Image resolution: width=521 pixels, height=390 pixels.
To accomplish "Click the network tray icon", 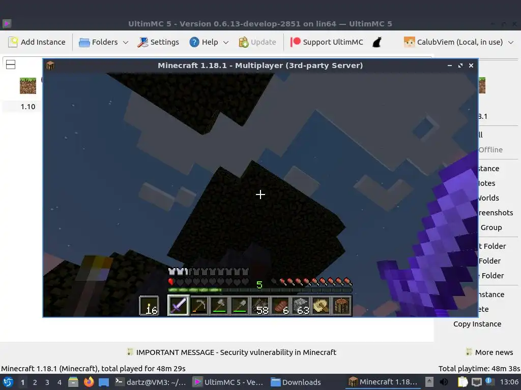I will click(x=477, y=382).
